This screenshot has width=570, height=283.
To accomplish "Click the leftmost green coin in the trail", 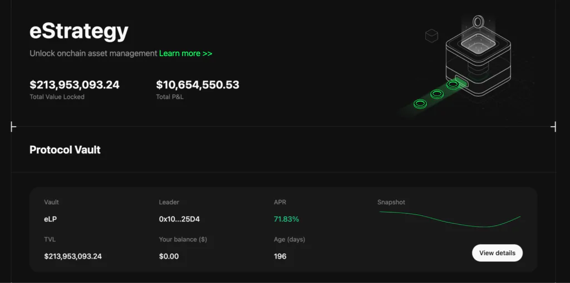I will (x=420, y=103).
